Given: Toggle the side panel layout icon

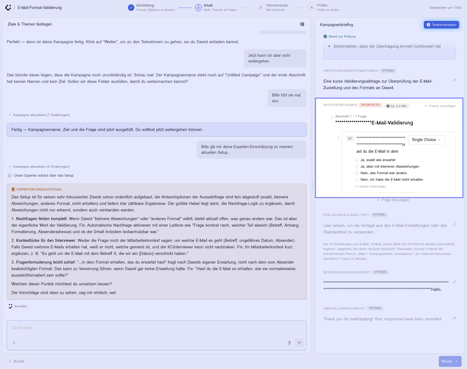Looking at the screenshot, I should [x=302, y=24].
